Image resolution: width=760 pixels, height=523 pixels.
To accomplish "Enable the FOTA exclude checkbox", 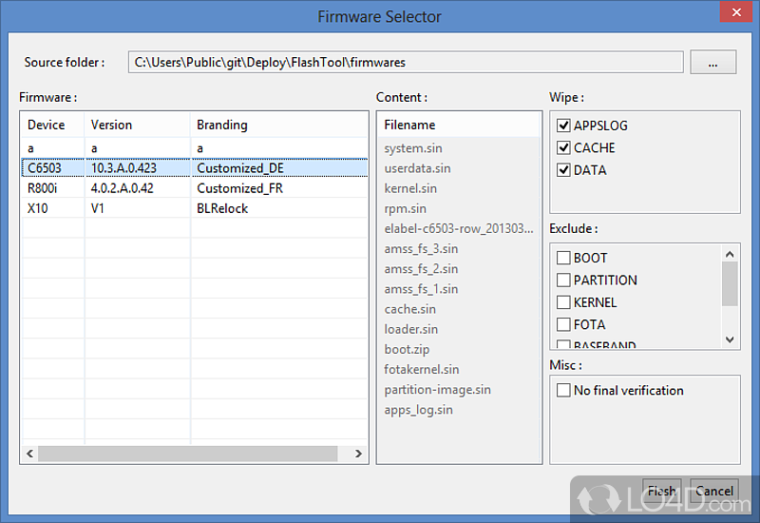I will [x=563, y=325].
